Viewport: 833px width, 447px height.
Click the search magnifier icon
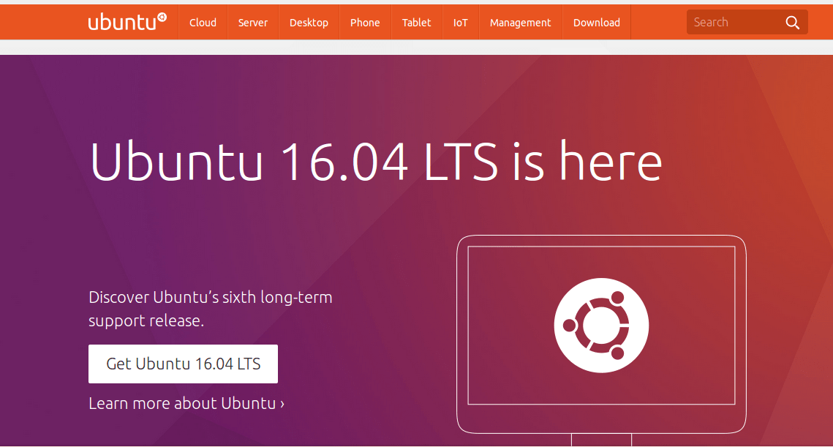[x=793, y=22]
